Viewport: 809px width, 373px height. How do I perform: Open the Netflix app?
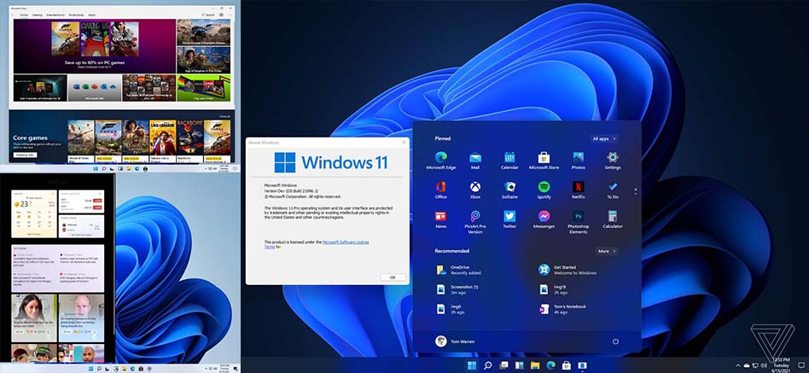(579, 189)
